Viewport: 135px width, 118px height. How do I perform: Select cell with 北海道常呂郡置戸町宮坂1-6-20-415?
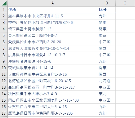coord(53,81)
